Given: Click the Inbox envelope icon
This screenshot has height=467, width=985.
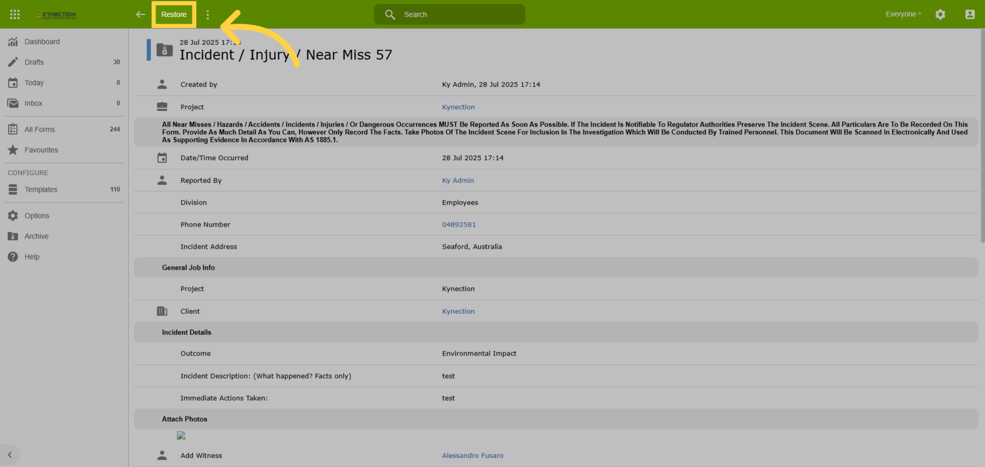Looking at the screenshot, I should click(x=13, y=103).
